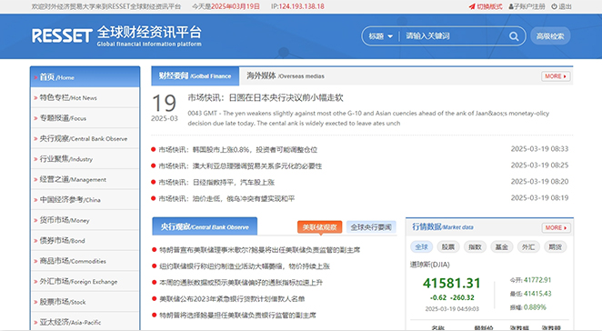Open the 标题 search-type dropdown

tap(380, 36)
